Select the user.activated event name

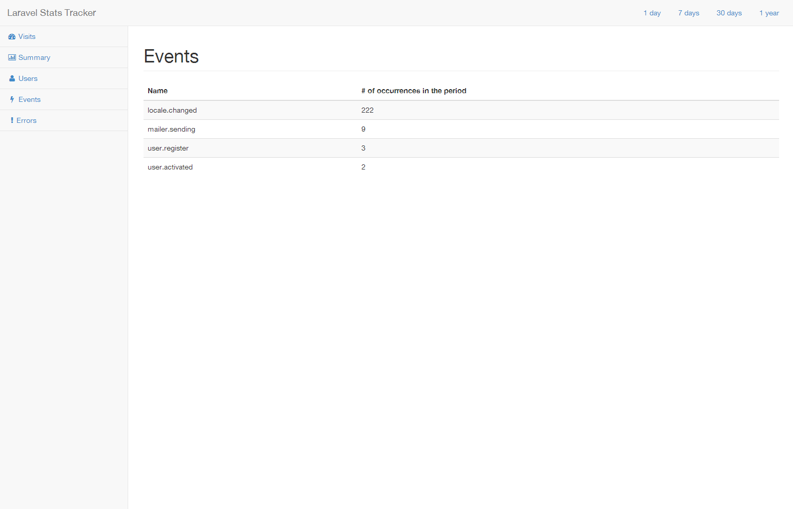(x=170, y=167)
